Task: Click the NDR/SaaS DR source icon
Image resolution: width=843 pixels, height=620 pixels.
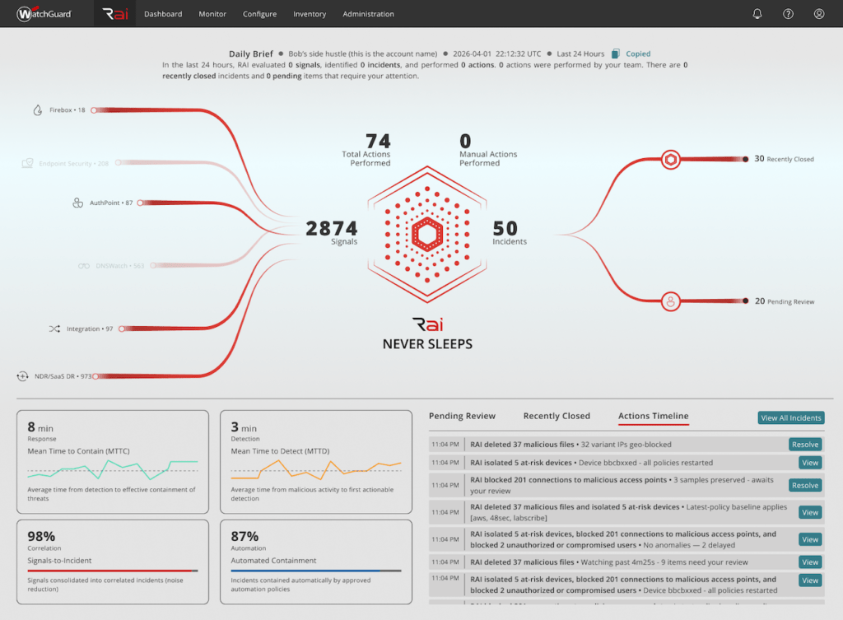Action: [22, 376]
